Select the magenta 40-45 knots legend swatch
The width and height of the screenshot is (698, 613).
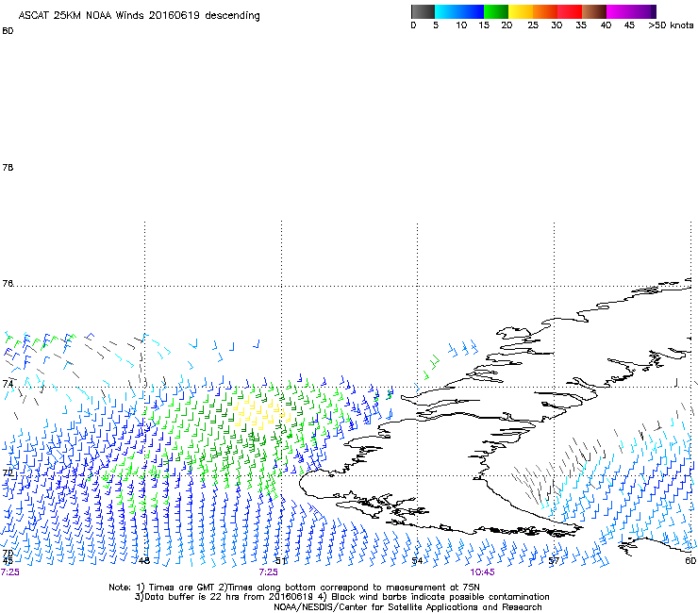coord(619,11)
